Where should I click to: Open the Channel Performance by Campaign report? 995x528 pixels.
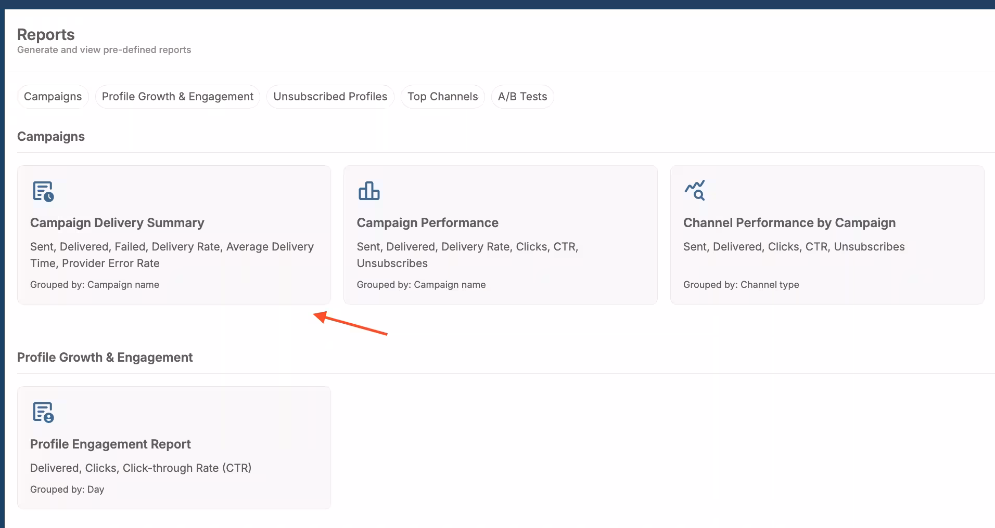click(826, 234)
